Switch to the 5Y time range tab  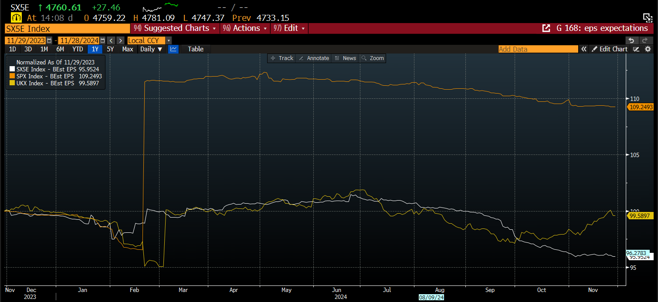[110, 49]
